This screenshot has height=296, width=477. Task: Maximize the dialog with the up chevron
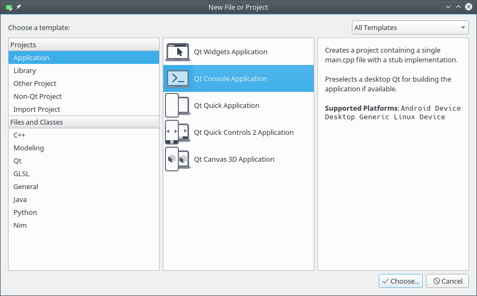(458, 7)
